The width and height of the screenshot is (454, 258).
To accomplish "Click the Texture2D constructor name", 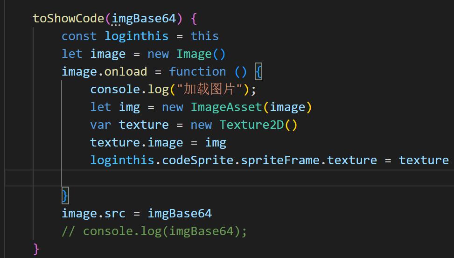I will click(x=251, y=125).
